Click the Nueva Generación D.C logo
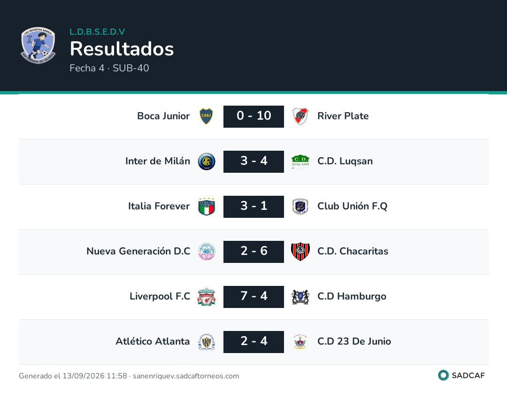 (x=206, y=252)
